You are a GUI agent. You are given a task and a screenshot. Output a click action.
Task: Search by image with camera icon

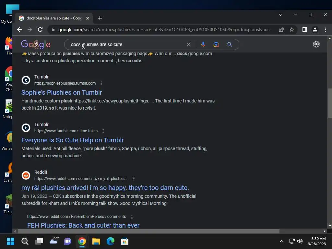[216, 44]
